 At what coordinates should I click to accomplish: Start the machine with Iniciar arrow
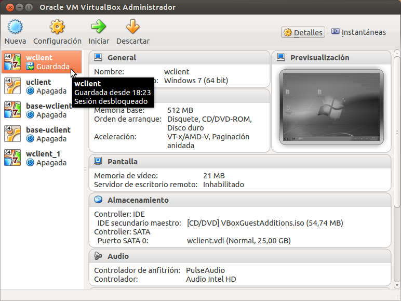click(x=99, y=27)
